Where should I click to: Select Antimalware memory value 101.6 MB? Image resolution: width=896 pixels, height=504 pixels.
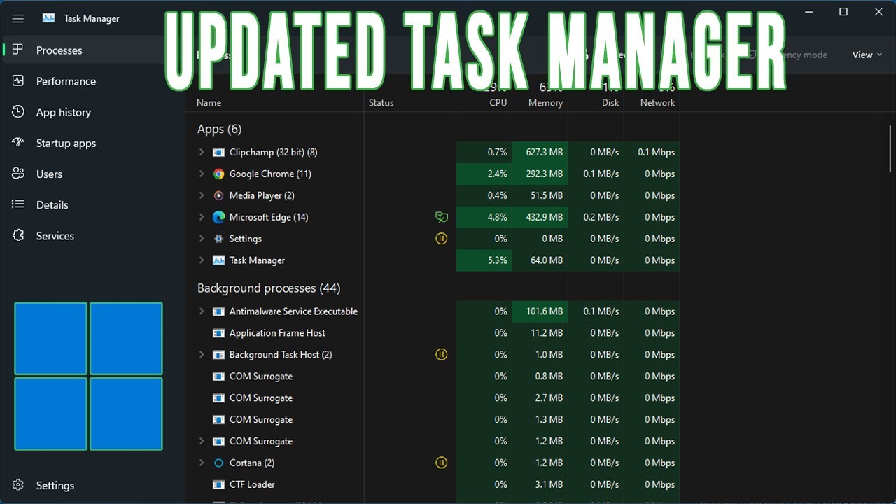click(x=544, y=311)
